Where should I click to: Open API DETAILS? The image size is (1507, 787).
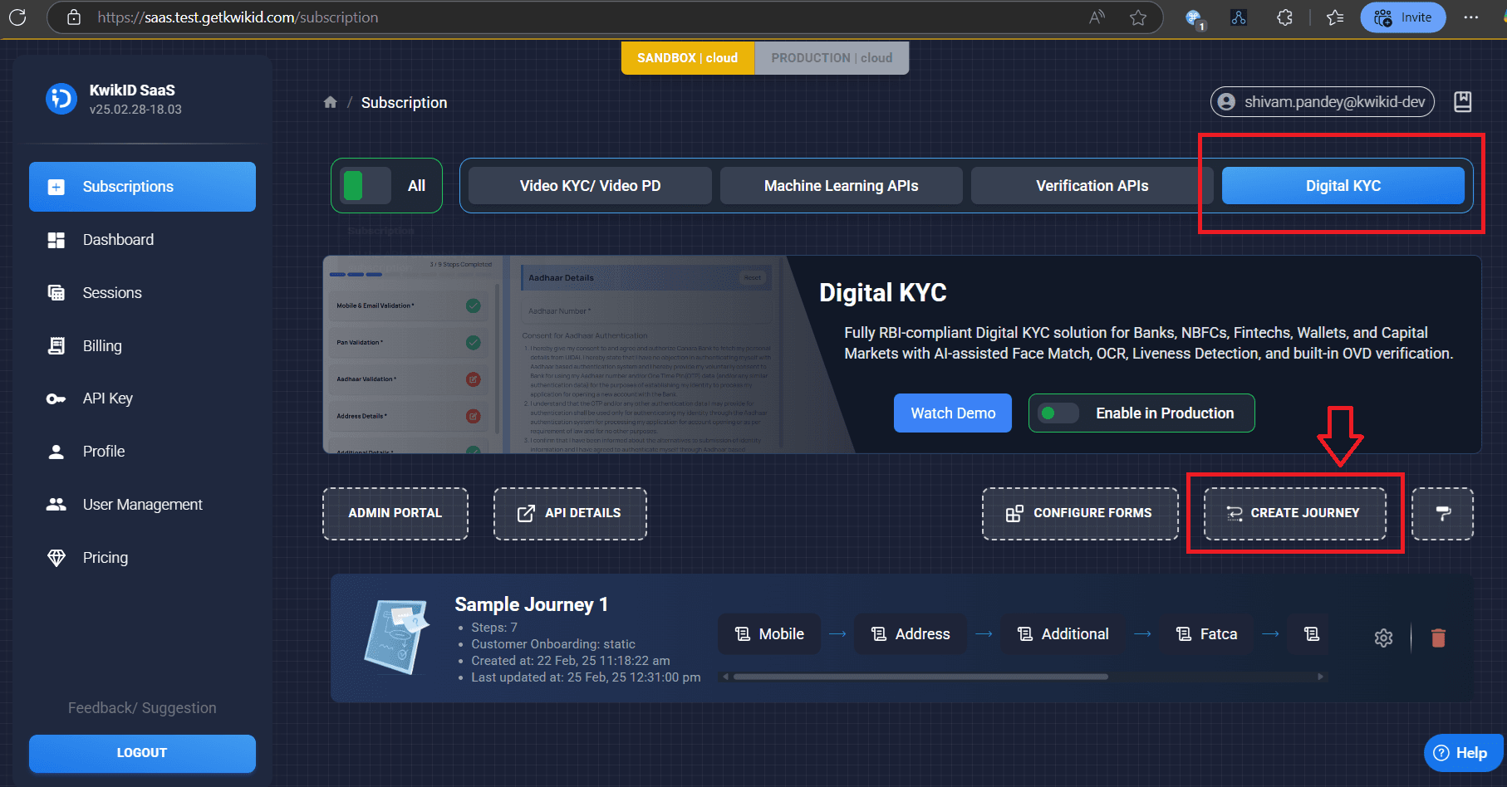tap(570, 514)
